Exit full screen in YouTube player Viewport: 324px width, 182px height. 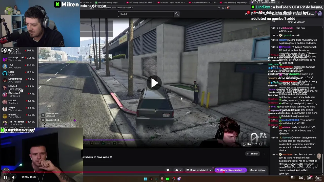pyautogui.click(x=317, y=177)
